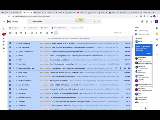Switch to the Amazon browser tab
The height and width of the screenshot is (120, 160).
[49, 12]
